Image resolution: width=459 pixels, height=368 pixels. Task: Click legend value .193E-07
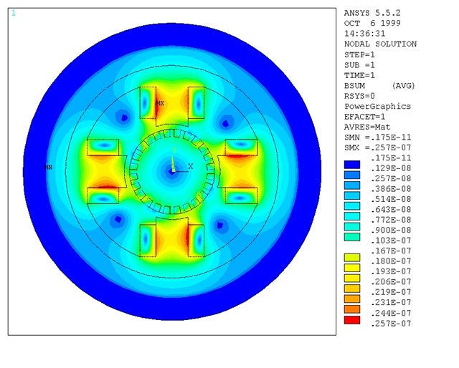click(x=391, y=271)
